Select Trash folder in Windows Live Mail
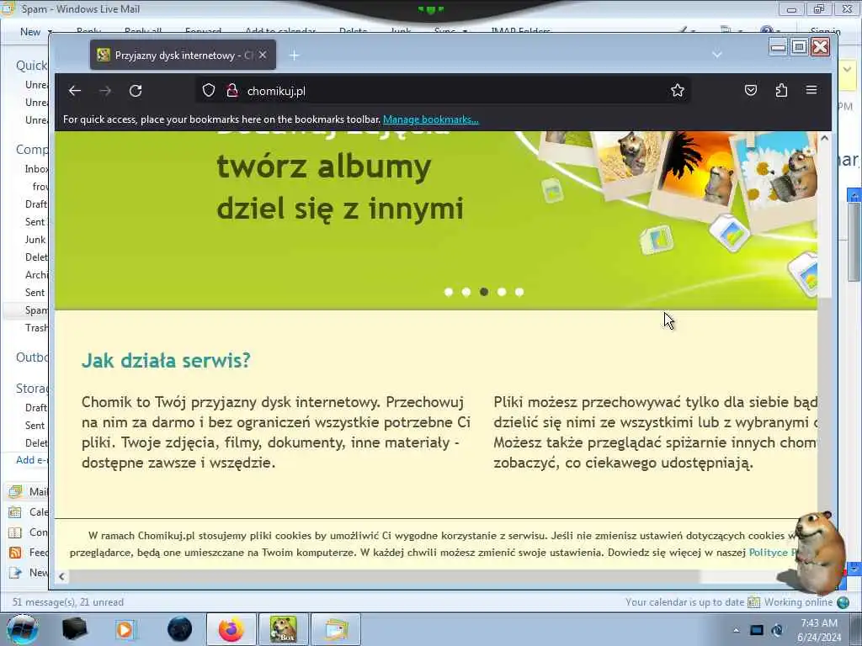This screenshot has width=862, height=646. tap(36, 328)
